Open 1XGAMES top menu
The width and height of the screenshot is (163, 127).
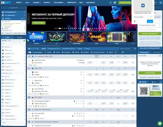[x=37, y=2]
